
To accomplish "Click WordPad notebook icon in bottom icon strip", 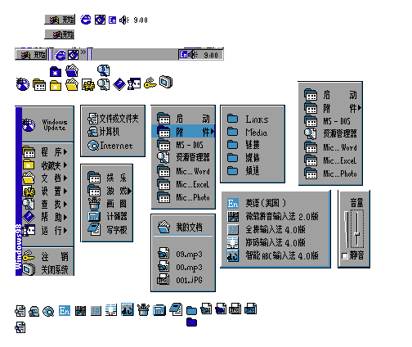I will pos(176,309).
